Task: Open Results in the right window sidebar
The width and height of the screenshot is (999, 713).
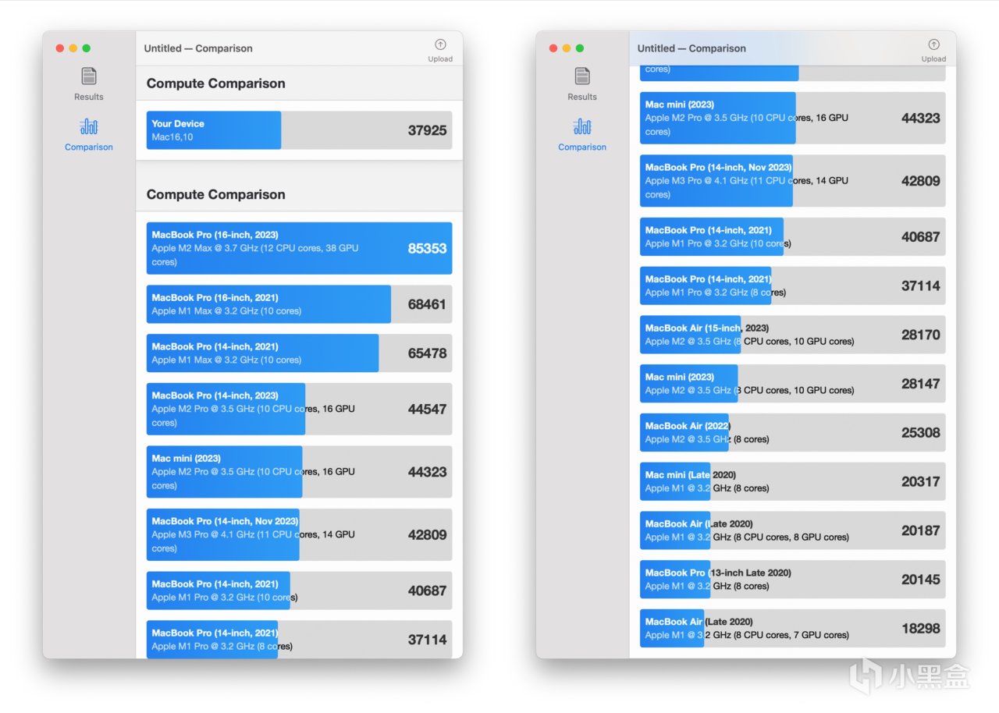Action: tap(582, 84)
